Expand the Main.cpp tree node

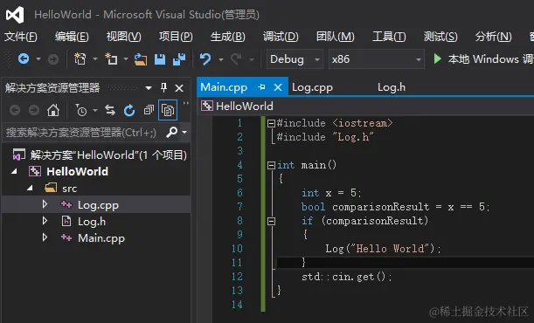[45, 237]
